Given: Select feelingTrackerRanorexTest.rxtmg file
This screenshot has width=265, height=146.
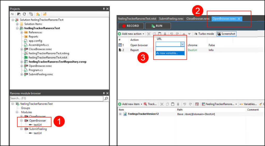Looking at the screenshot, I should pyautogui.click(x=49, y=53).
